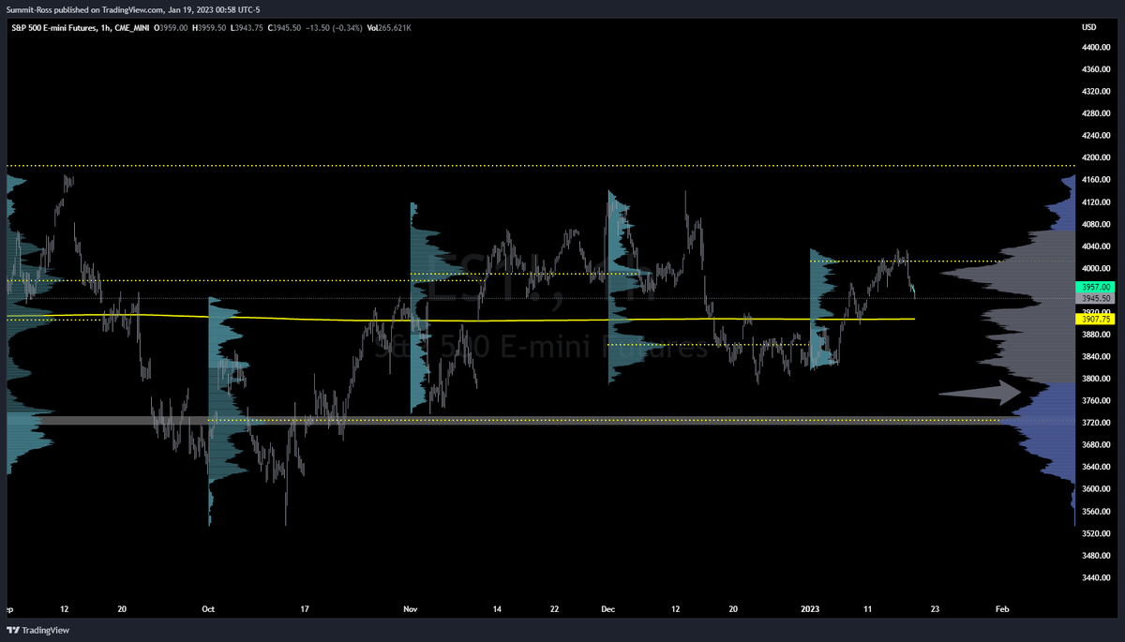Image resolution: width=1125 pixels, height=642 pixels.
Task: Click the green 3957.00 price tag
Action: (x=1095, y=287)
